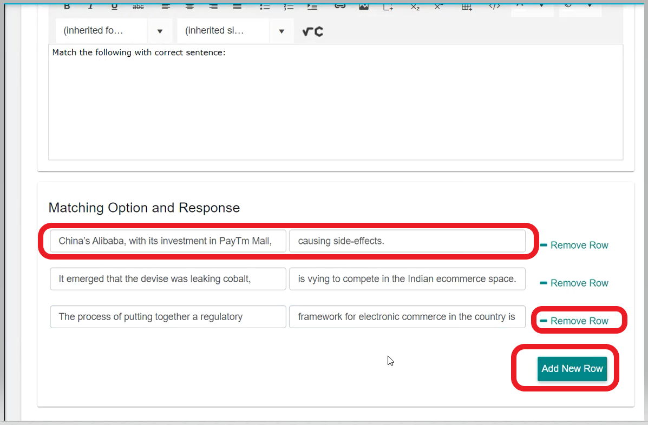Open the math formula editor icon
Viewport: 648px width, 425px height.
(312, 31)
